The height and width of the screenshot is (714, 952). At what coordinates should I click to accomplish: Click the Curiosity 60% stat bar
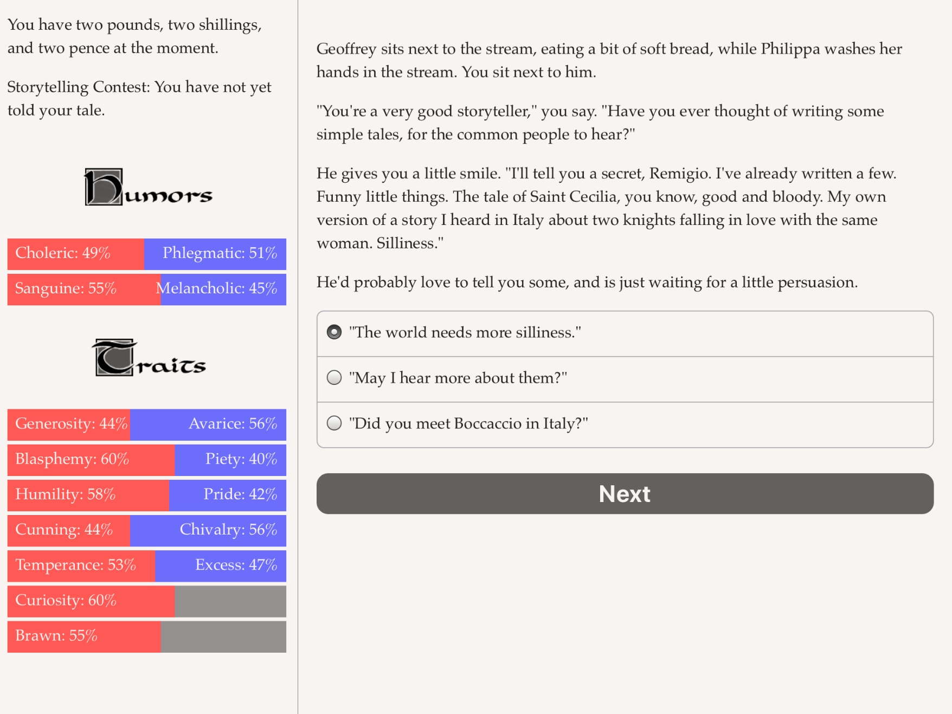pyautogui.click(x=91, y=601)
